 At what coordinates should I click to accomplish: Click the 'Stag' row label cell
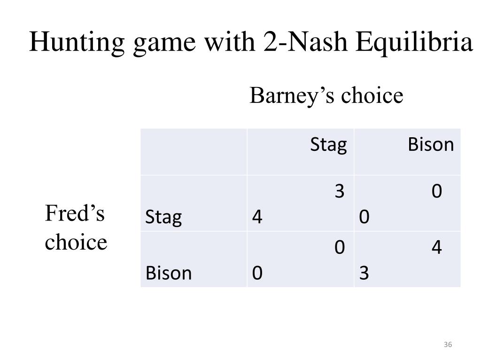click(x=194, y=203)
